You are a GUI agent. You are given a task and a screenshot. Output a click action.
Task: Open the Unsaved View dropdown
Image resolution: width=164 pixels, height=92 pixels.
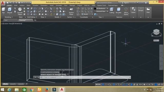(x=101, y=11)
